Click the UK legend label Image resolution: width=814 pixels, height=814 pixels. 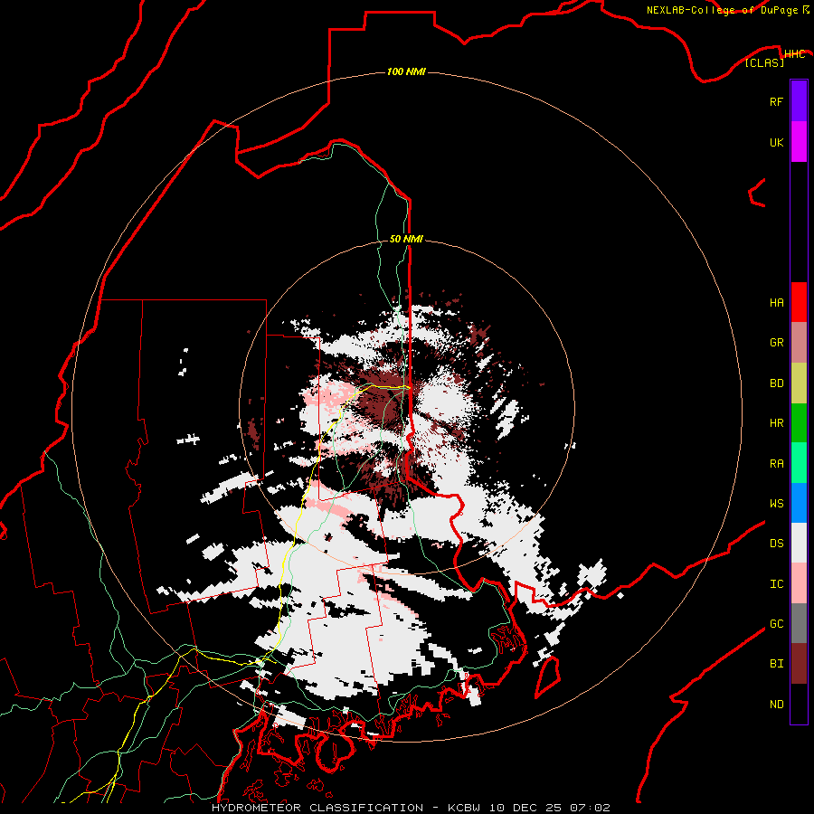[776, 143]
